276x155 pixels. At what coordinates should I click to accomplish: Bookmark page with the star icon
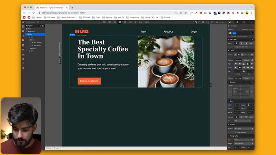[x=186, y=13]
